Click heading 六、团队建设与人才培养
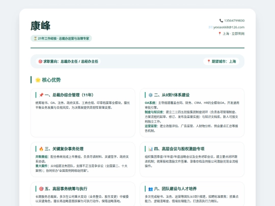The width and height of the screenshot is (275, 206). tap(175, 189)
